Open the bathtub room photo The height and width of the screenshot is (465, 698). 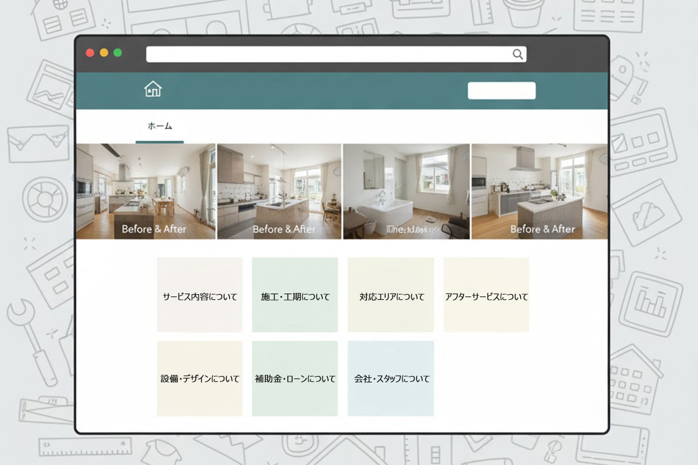[x=406, y=186]
